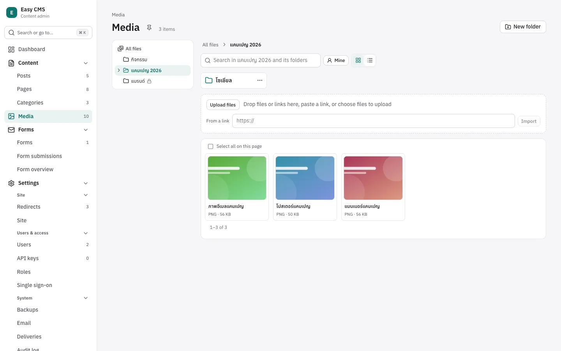Screen dimensions: 561x351
Task: Click the pin icon next to Media title
Action: click(149, 27)
